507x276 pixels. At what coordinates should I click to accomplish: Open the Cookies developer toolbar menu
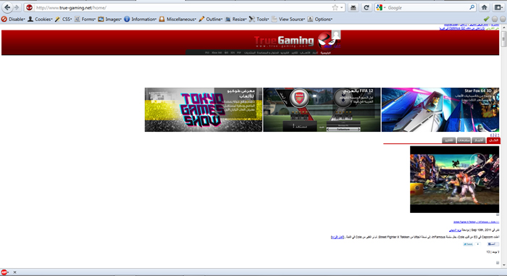(x=40, y=20)
